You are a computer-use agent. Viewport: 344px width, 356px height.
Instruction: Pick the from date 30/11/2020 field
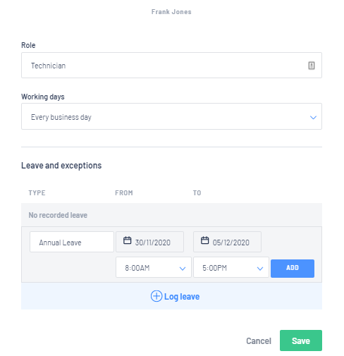point(149,242)
